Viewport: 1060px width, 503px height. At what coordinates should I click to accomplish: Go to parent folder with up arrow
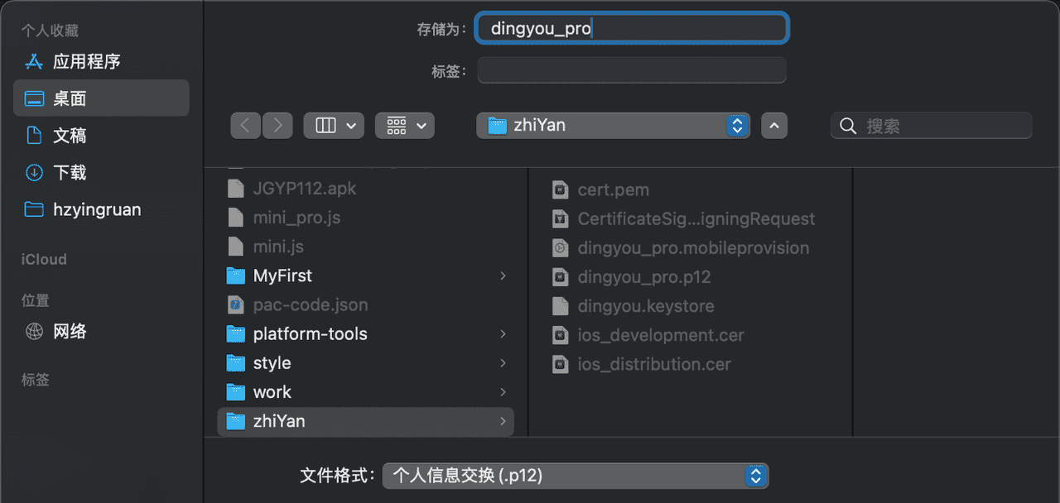[x=774, y=125]
